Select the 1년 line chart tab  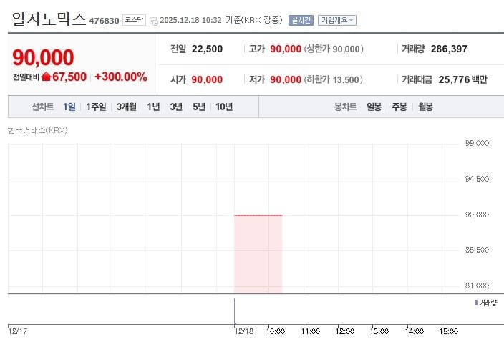pyautogui.click(x=153, y=107)
